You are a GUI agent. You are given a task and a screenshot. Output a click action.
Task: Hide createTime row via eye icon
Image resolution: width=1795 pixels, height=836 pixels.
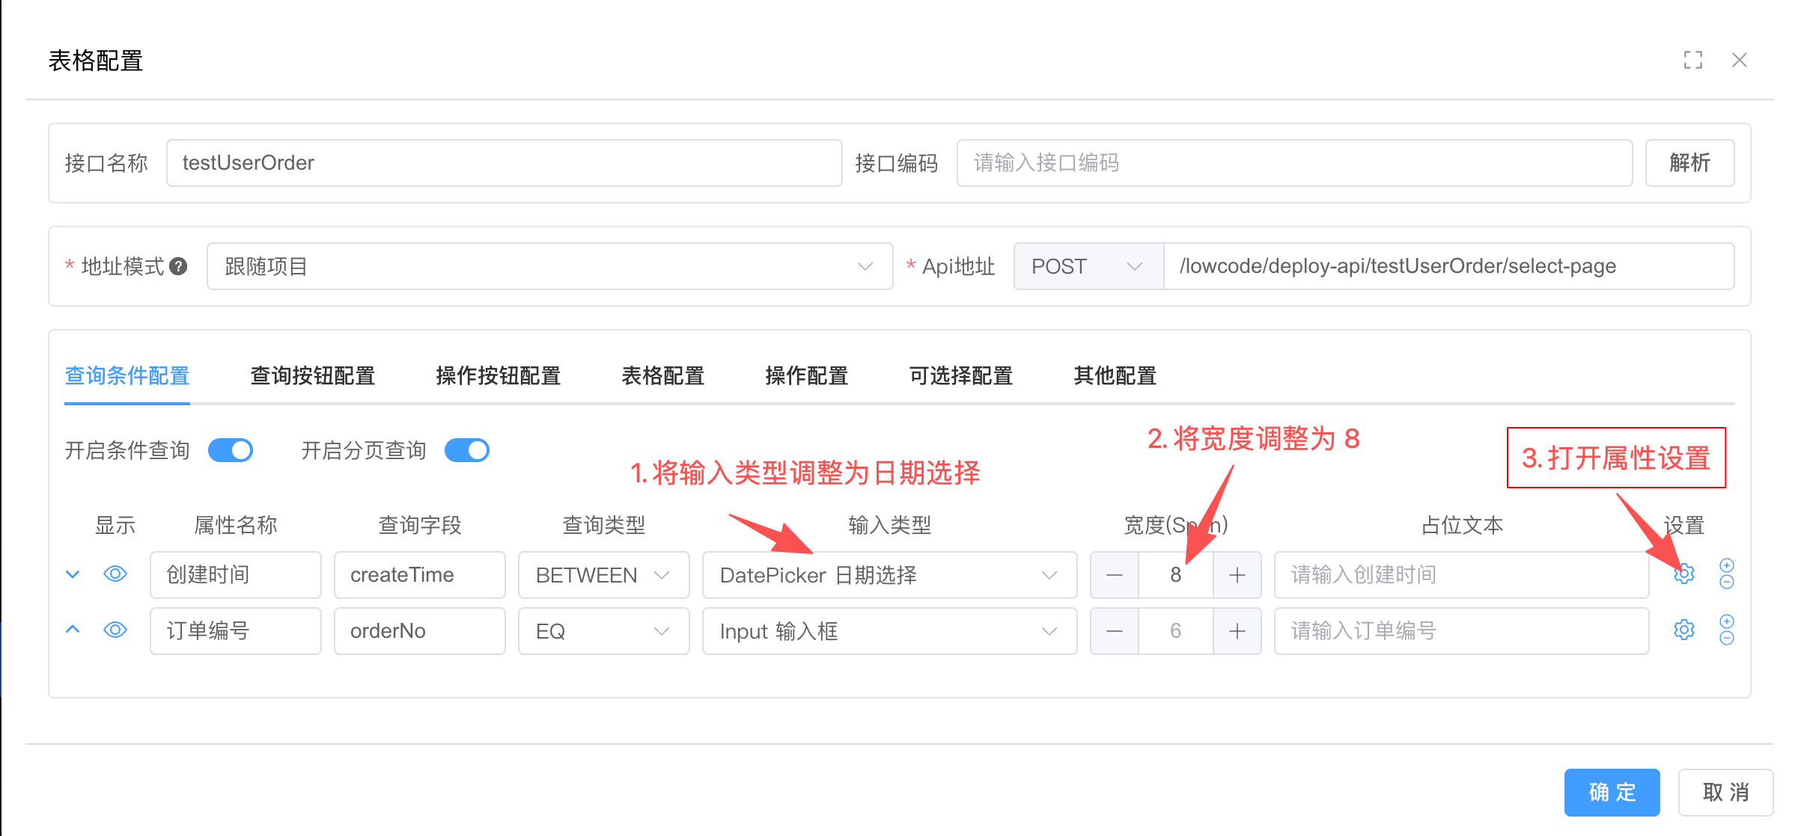pyautogui.click(x=115, y=574)
